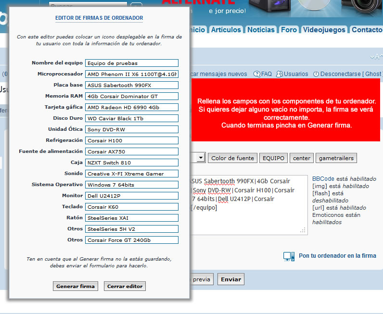Open the Foro tab

click(289, 29)
